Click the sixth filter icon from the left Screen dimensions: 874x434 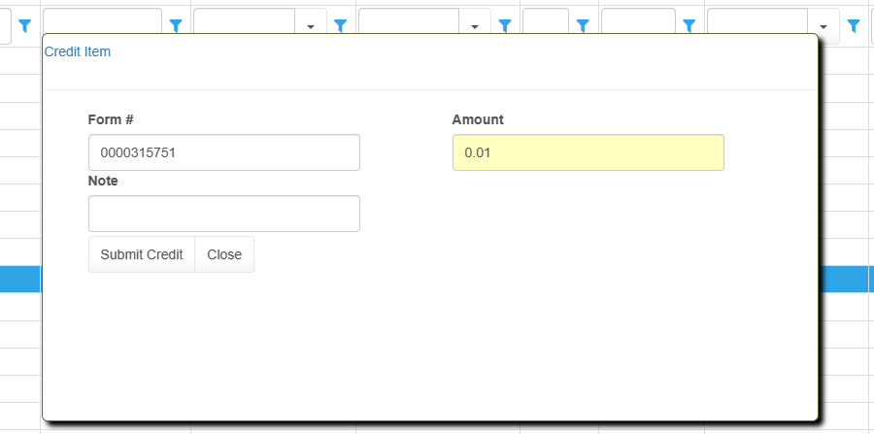(x=689, y=26)
